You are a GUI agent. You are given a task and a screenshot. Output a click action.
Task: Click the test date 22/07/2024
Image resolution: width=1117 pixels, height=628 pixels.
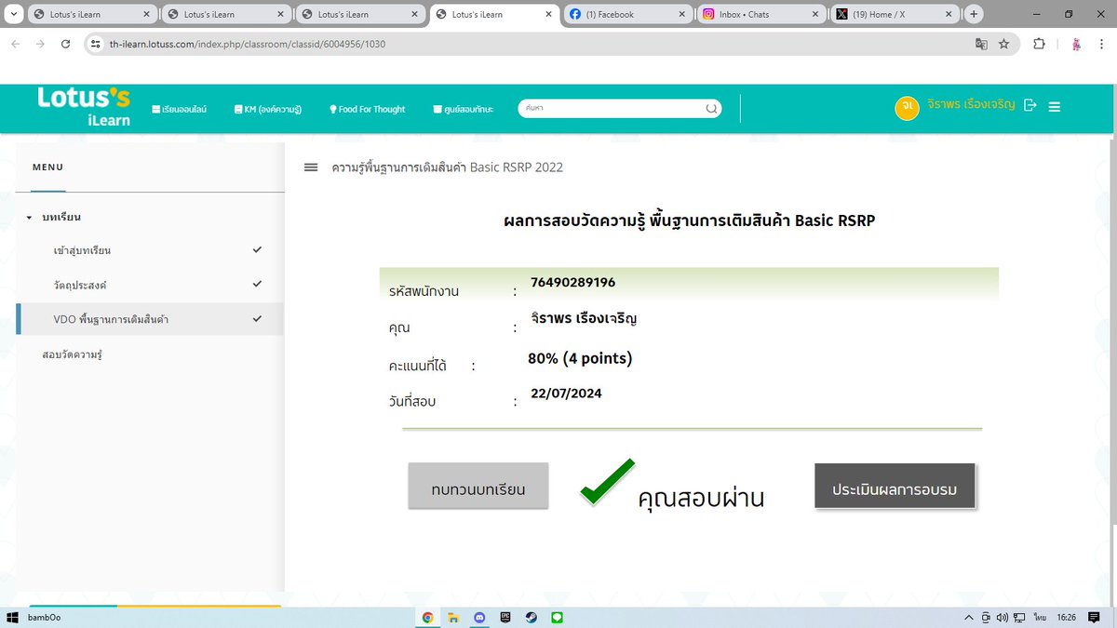pos(566,393)
